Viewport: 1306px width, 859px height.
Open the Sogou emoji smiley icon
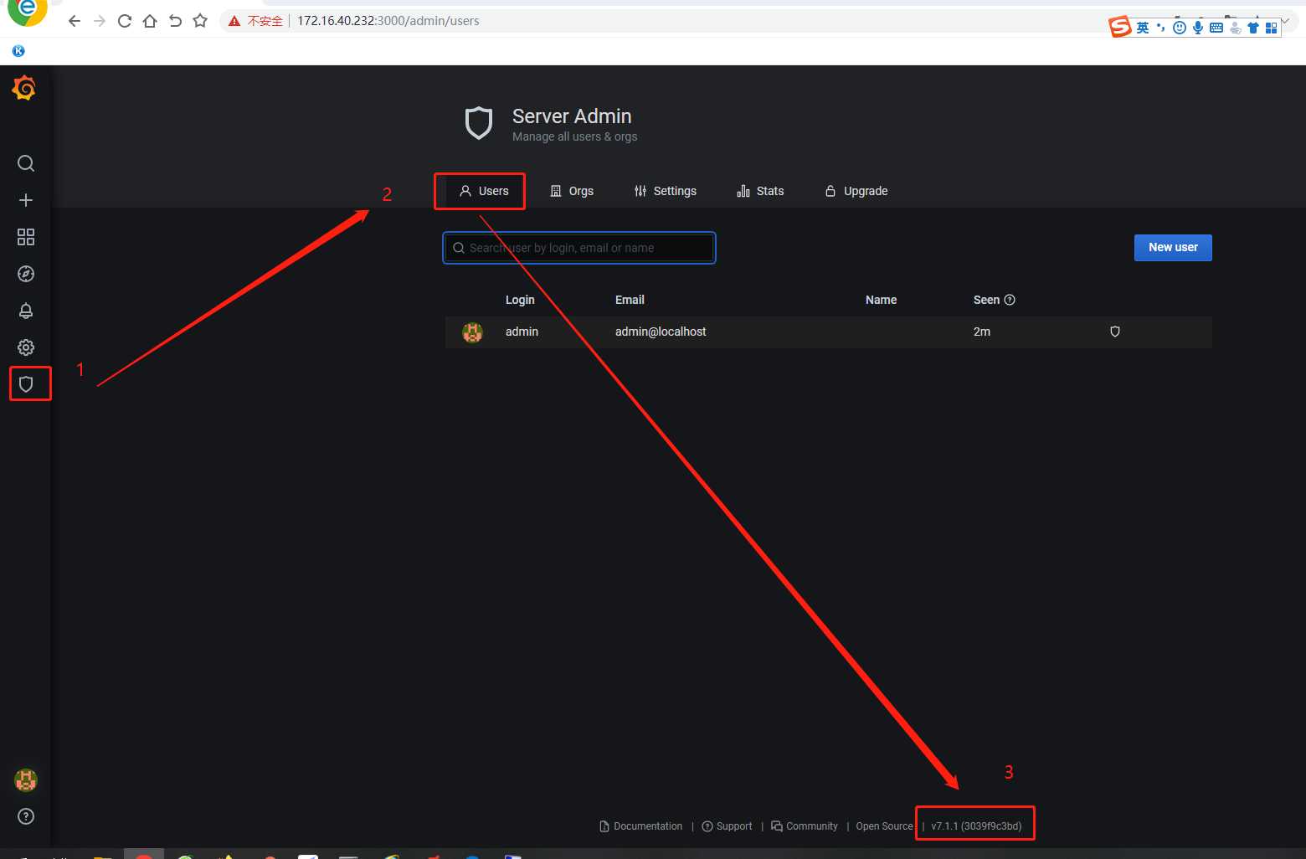click(1180, 28)
